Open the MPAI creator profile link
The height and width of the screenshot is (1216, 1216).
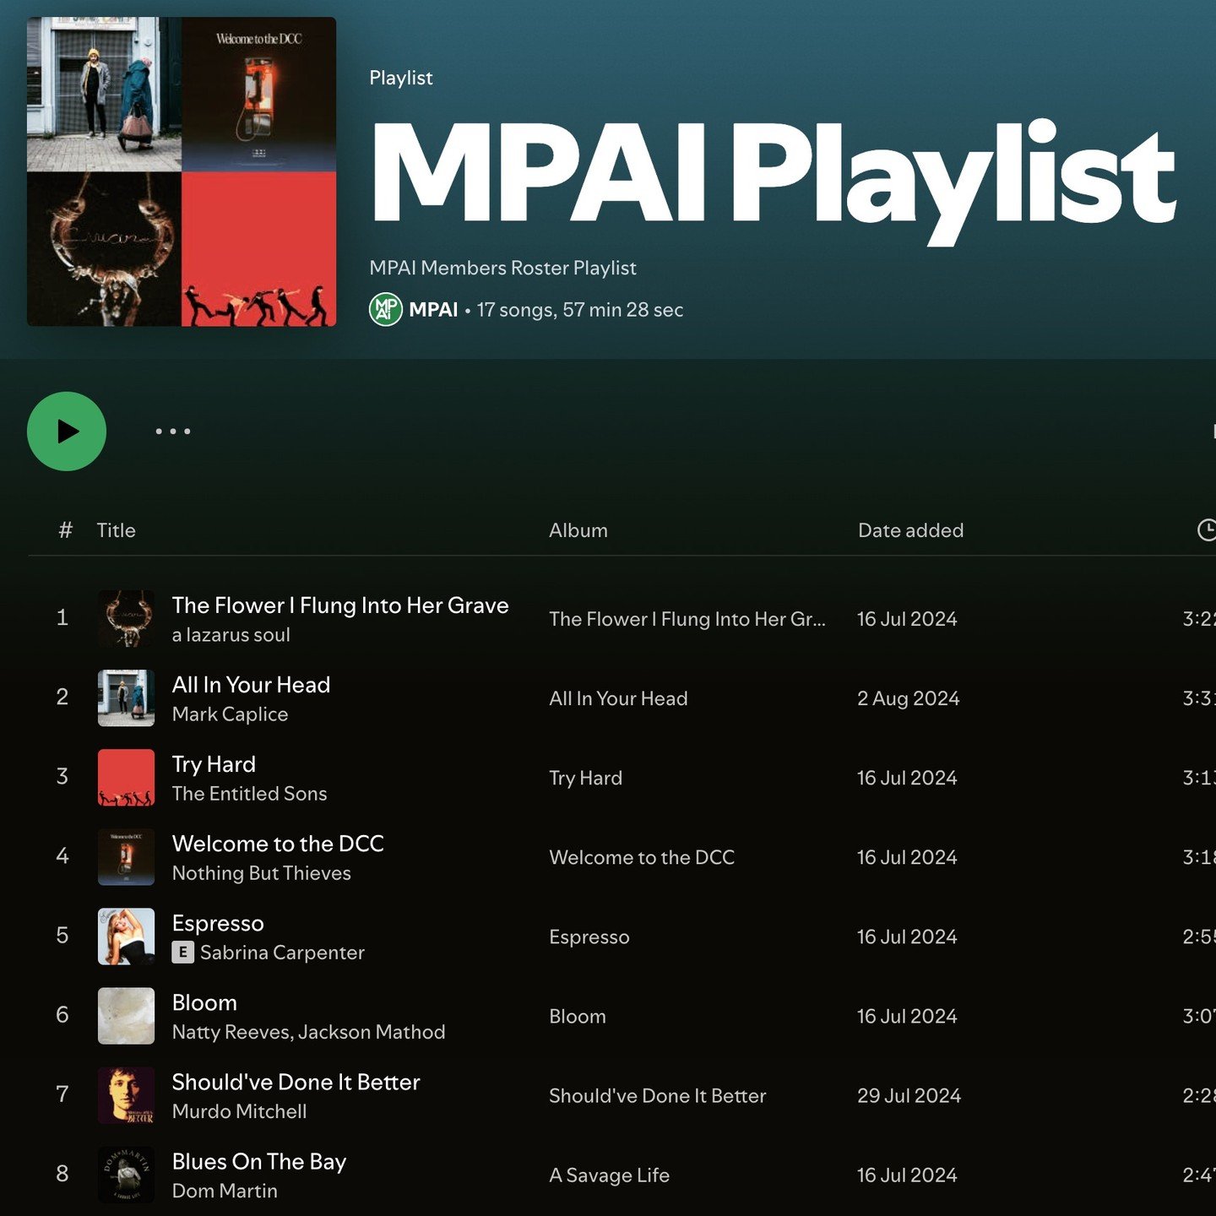coord(433,310)
